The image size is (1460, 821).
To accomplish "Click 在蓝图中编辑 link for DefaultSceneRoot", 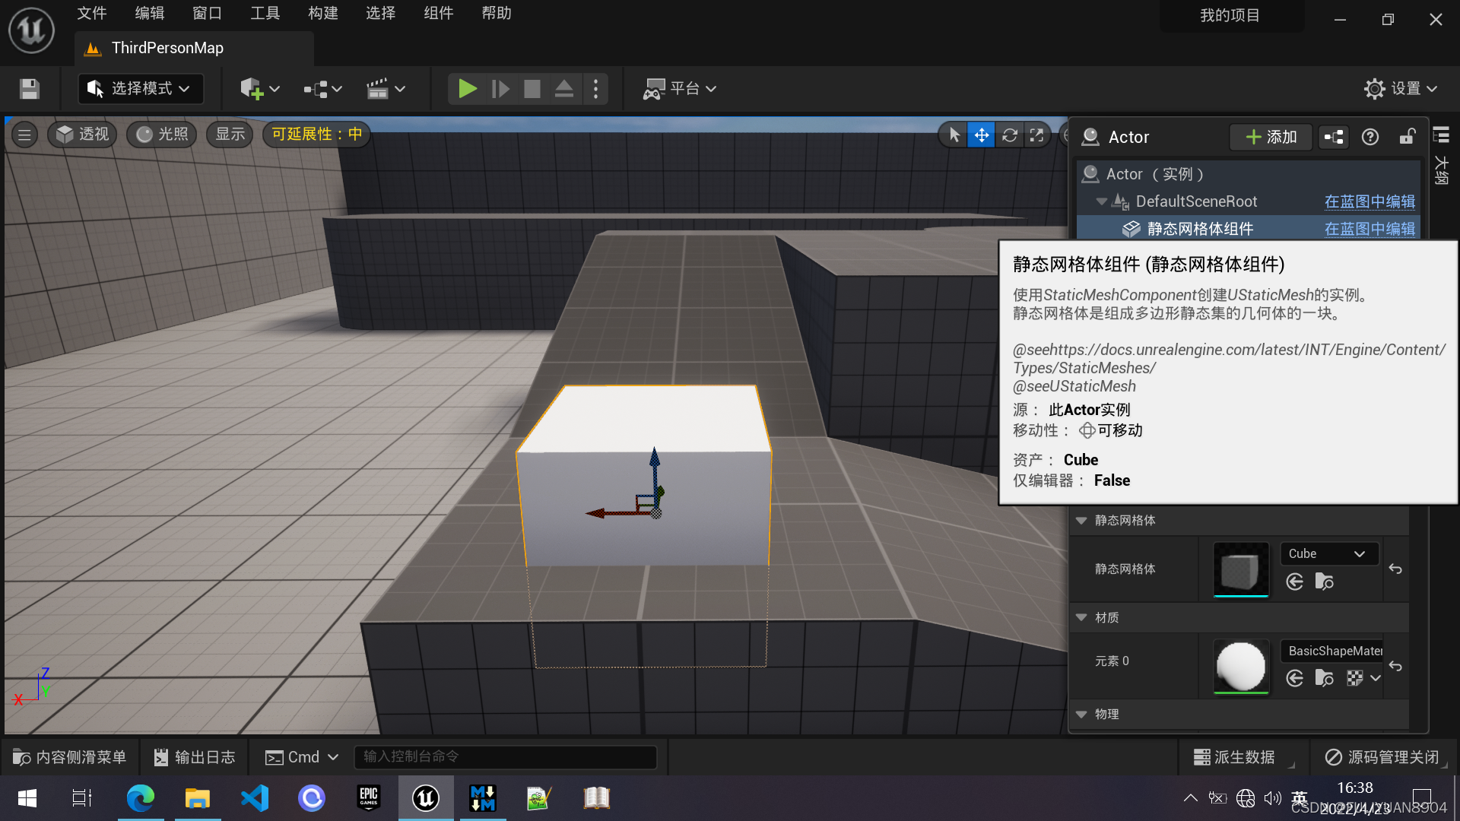I will coord(1370,201).
